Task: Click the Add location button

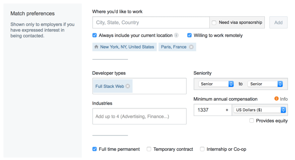Action: click(x=279, y=22)
